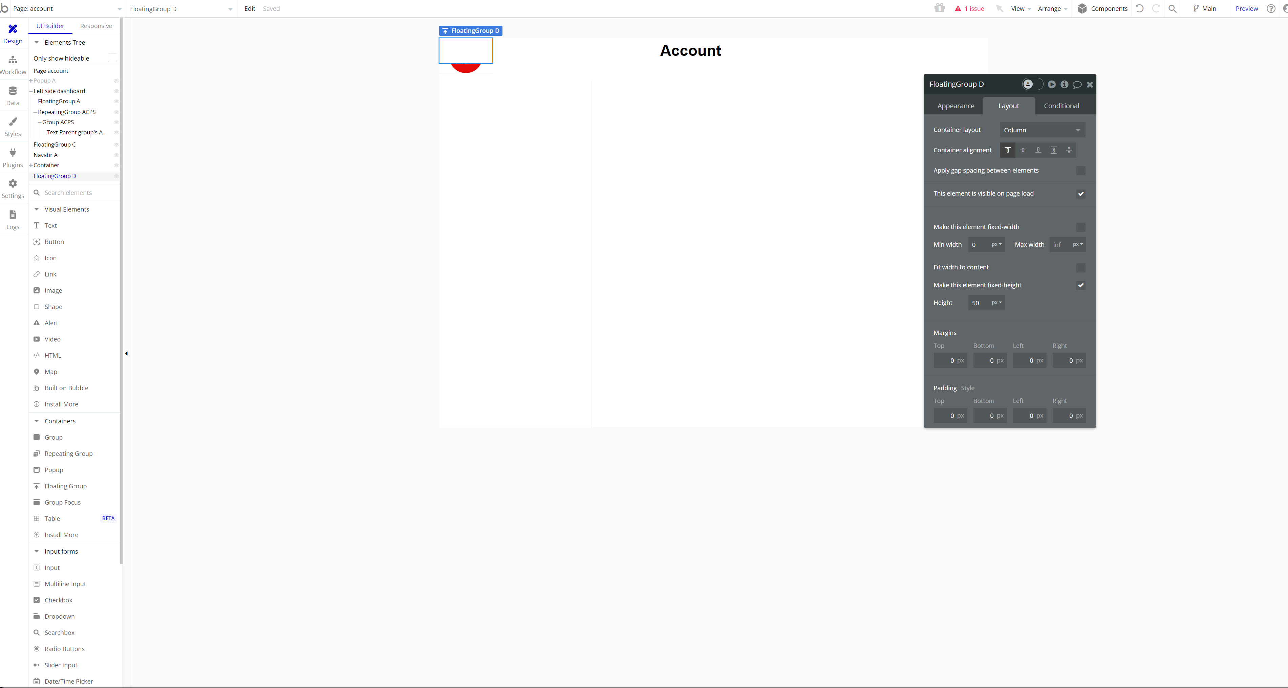Open the Workflow section in sidebar
Screen dimensions: 1288x688
[x=13, y=65]
